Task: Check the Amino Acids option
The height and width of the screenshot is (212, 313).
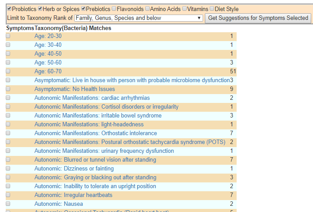Action: 147,9
